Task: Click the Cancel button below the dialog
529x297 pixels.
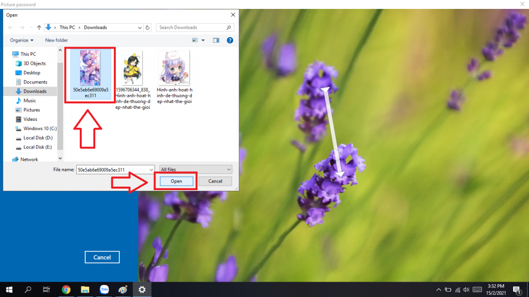Action: (x=102, y=257)
